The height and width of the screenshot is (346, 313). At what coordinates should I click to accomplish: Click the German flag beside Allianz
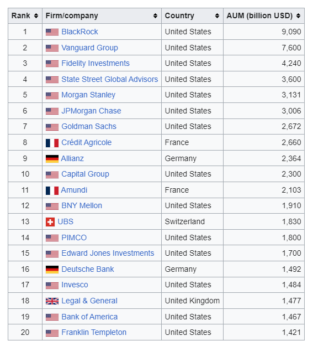pos(52,159)
